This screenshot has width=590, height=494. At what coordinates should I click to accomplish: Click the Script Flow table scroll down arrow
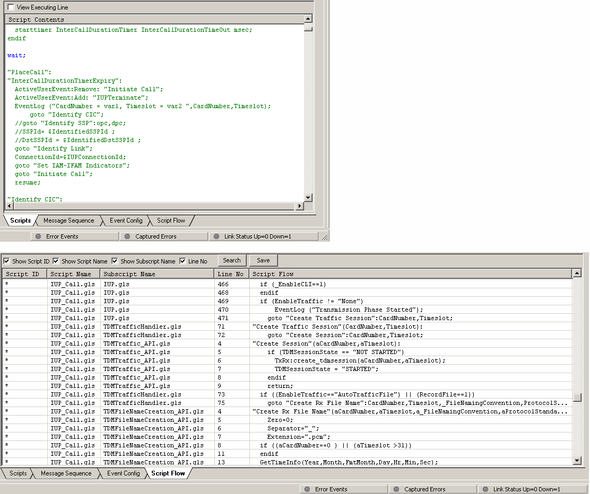tap(577, 461)
